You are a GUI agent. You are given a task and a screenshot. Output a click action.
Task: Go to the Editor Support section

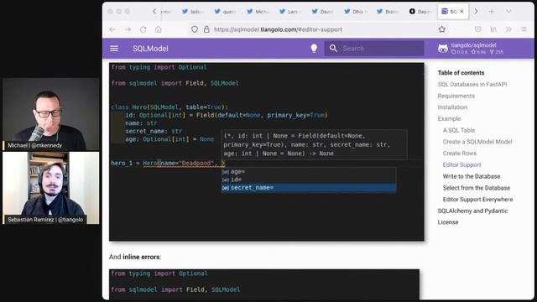tap(461, 164)
